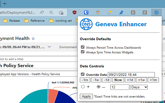Click the +1w date button
Viewport: 165px width, 103px height.
click(x=141, y=80)
